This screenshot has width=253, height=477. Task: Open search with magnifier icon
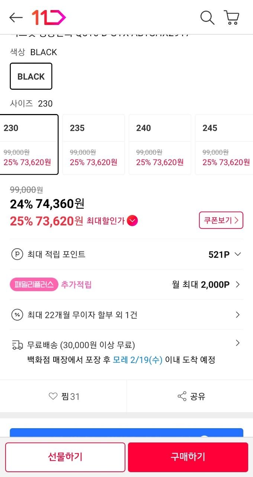pyautogui.click(x=207, y=18)
